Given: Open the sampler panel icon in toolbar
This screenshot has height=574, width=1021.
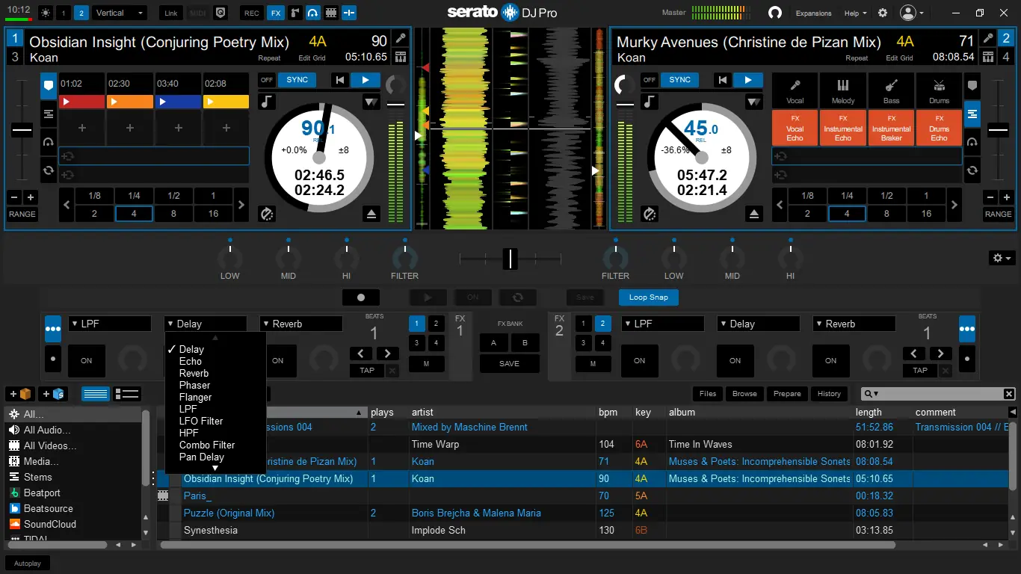Looking at the screenshot, I should pos(294,13).
